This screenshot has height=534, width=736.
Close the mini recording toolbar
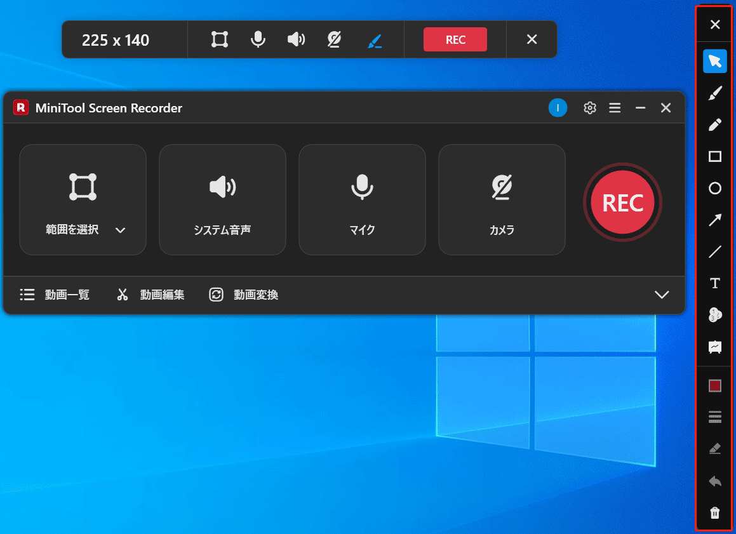click(x=532, y=39)
